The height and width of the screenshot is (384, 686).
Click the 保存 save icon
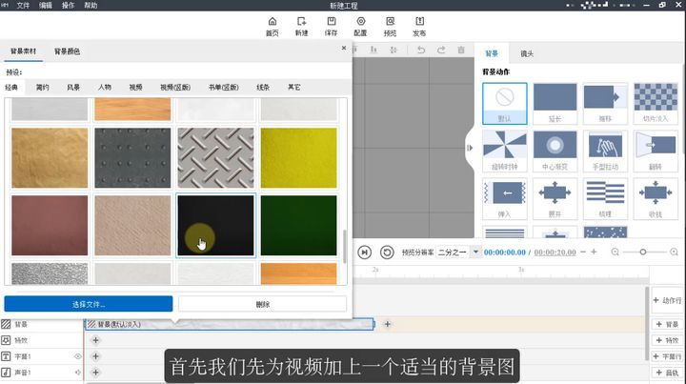point(331,23)
